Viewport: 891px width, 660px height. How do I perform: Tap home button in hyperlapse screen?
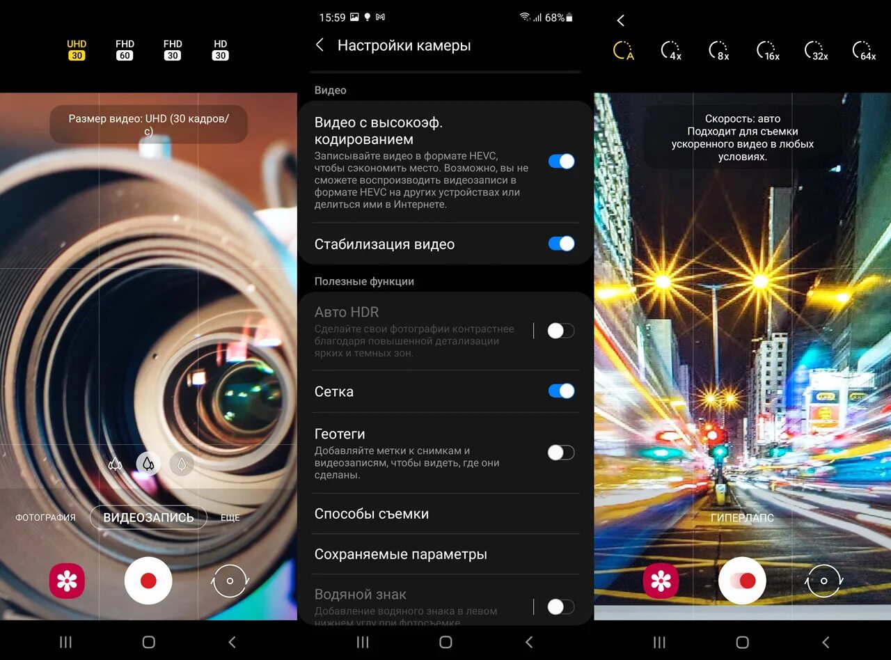(x=742, y=642)
